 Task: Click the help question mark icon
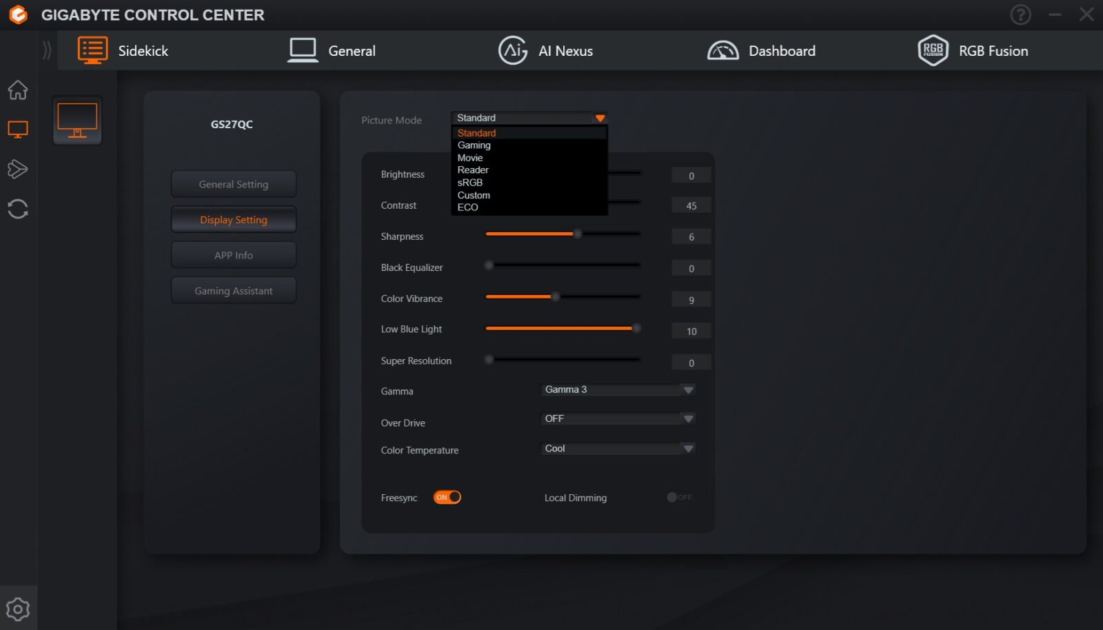pos(1020,14)
